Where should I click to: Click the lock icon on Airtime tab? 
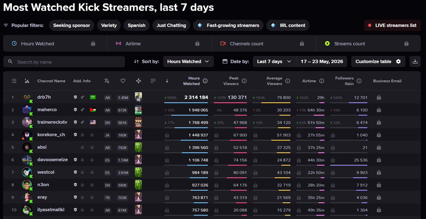(197, 44)
